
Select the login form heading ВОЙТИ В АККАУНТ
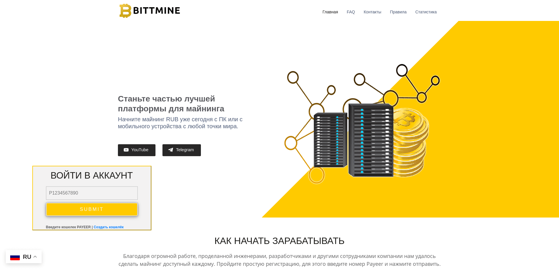click(x=92, y=175)
